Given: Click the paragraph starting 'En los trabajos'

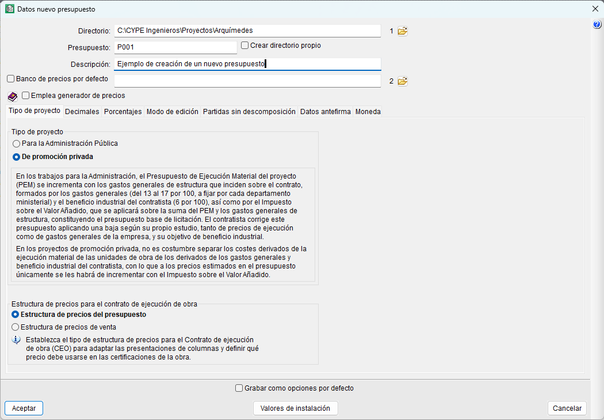Looking at the screenshot, I should click(x=159, y=206).
